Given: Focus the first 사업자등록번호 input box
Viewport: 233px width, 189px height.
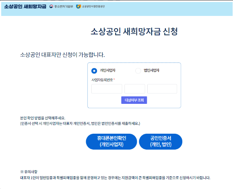Looking at the screenshot, I should click(x=107, y=89).
